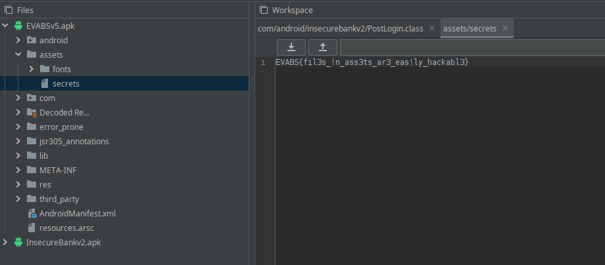Click the Files panel window icon
This screenshot has width=605, height=265.
(x=9, y=10)
